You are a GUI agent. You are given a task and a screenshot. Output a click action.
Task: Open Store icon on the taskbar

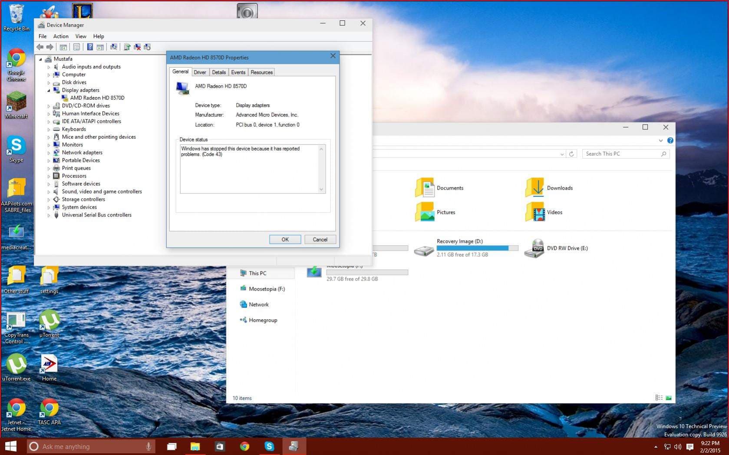pos(220,446)
